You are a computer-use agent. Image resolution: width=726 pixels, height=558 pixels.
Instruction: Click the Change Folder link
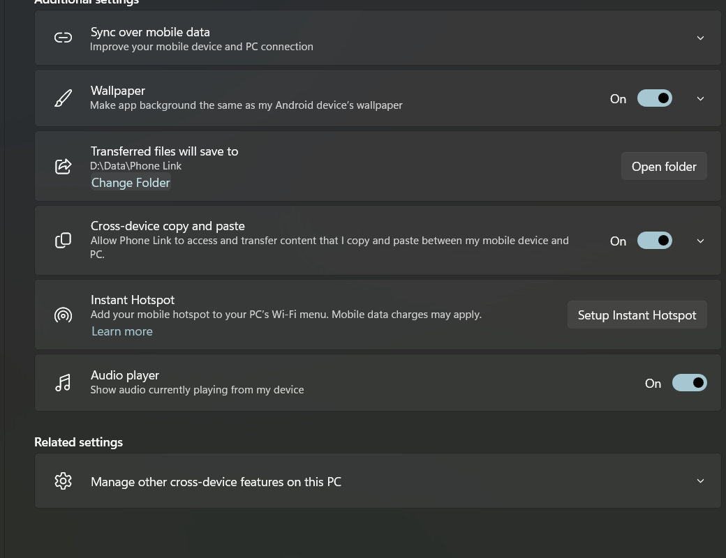tap(131, 183)
